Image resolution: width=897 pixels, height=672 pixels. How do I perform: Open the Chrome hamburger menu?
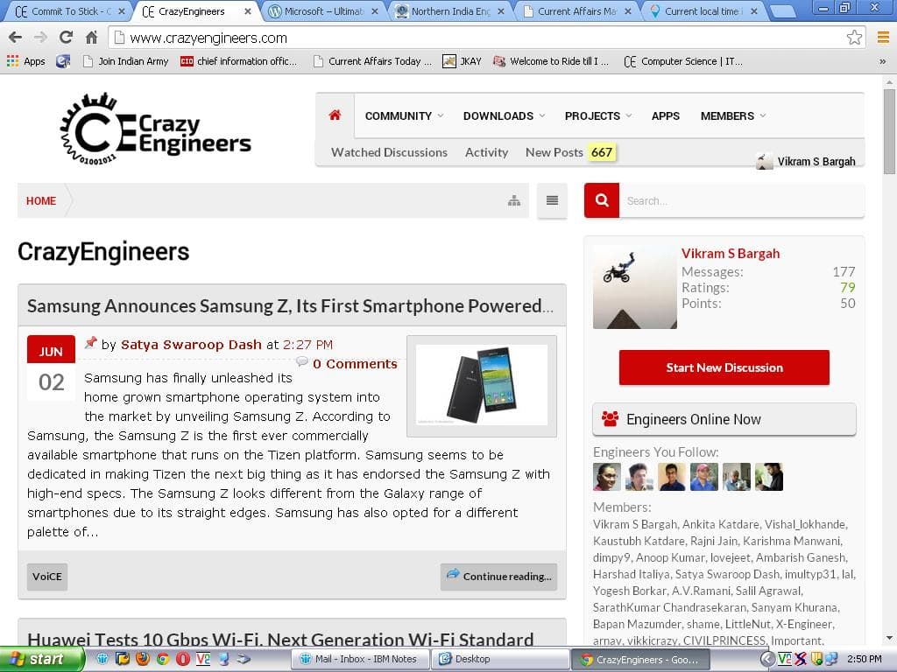[883, 38]
